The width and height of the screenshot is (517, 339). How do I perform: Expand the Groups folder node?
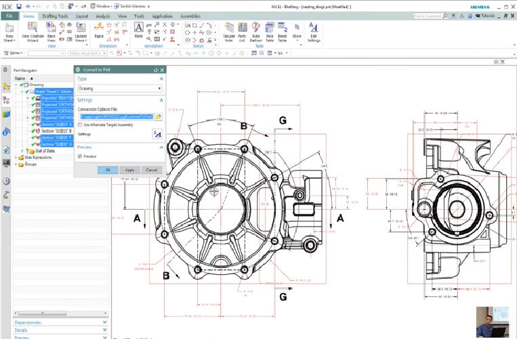(16, 164)
